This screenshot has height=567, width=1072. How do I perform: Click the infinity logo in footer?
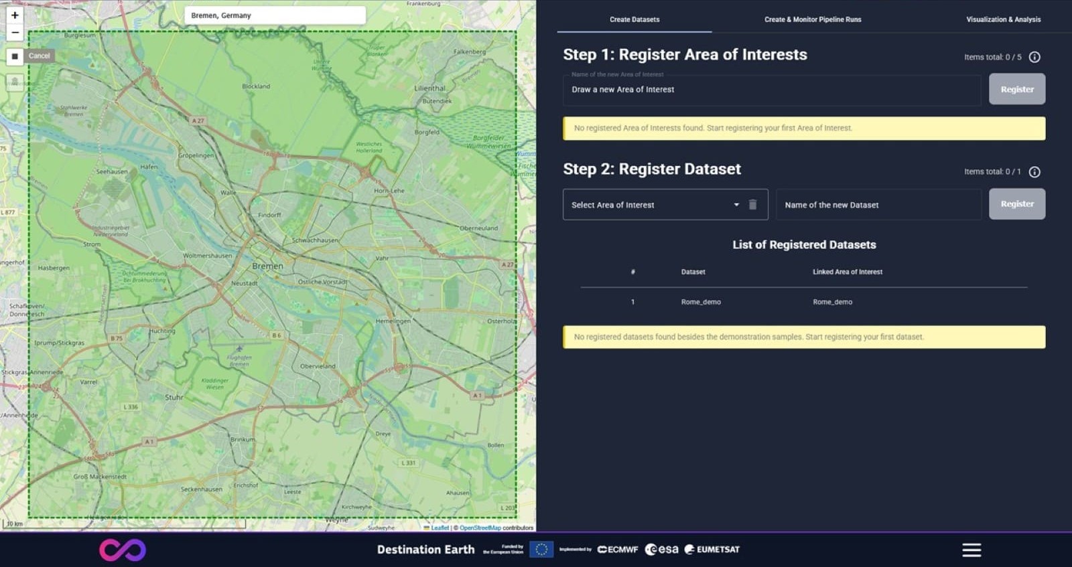click(123, 550)
